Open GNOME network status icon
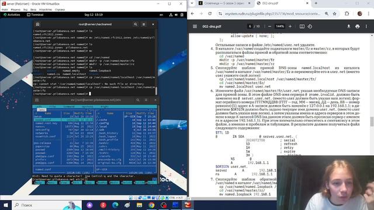 [171, 15]
